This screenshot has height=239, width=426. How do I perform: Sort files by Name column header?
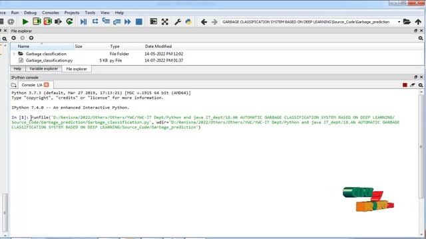click(42, 46)
